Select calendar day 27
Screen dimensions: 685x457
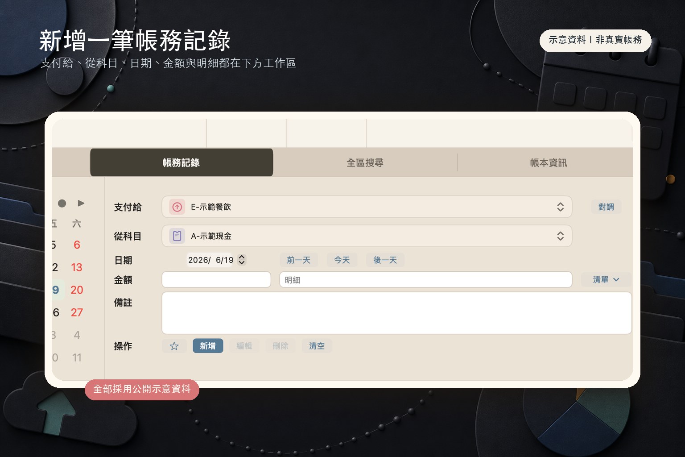tap(77, 312)
